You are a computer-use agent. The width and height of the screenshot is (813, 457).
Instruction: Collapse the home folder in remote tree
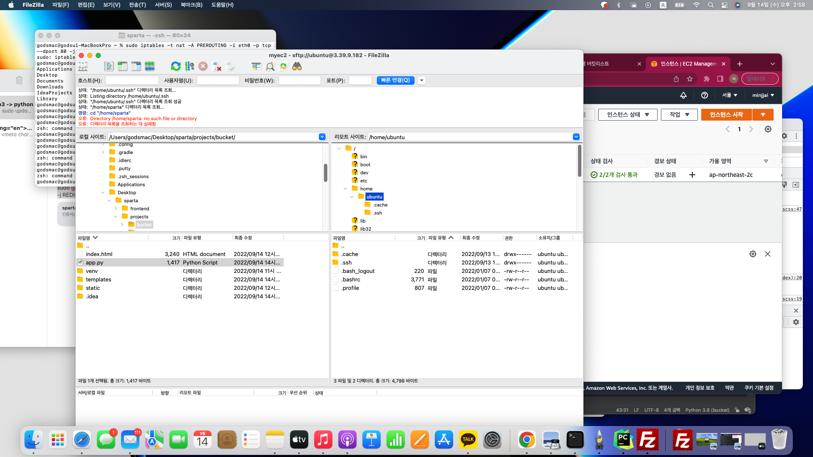click(x=346, y=189)
